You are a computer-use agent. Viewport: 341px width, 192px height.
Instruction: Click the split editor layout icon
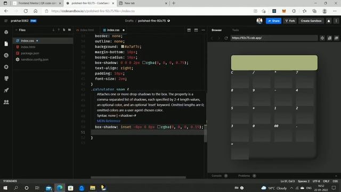coord(189,30)
